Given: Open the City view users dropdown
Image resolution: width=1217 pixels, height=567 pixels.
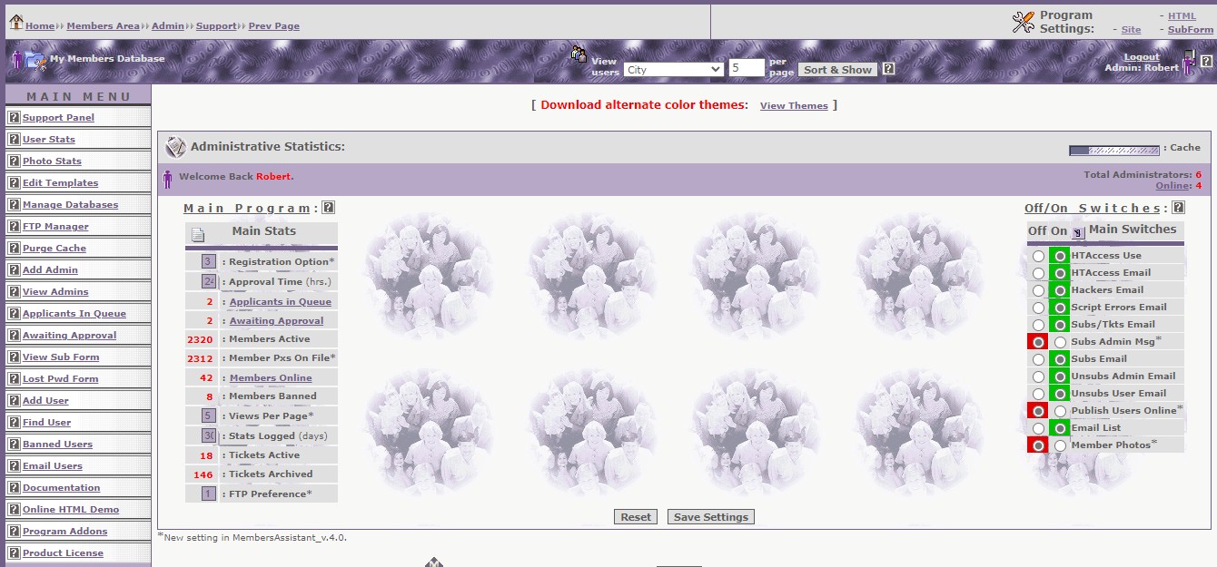Looking at the screenshot, I should (x=673, y=69).
